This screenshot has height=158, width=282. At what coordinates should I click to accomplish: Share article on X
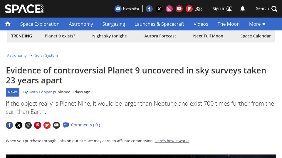pos(19,125)
